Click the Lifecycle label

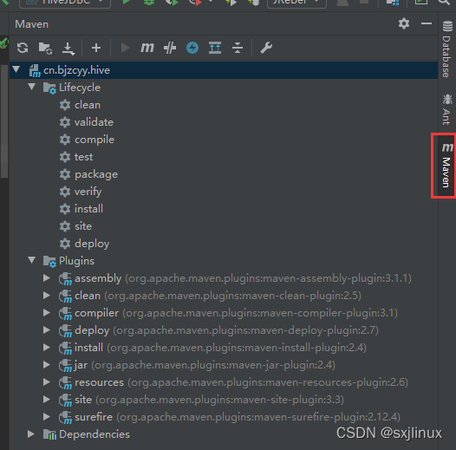(80, 88)
